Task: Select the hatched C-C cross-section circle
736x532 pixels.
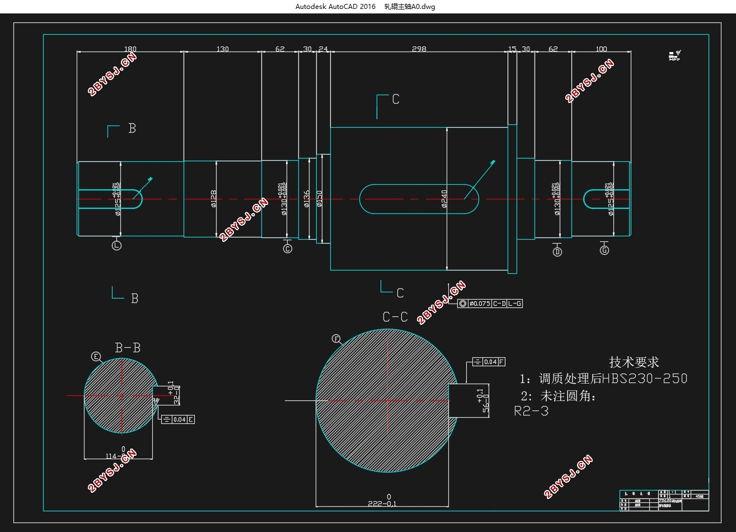Action: (x=387, y=400)
